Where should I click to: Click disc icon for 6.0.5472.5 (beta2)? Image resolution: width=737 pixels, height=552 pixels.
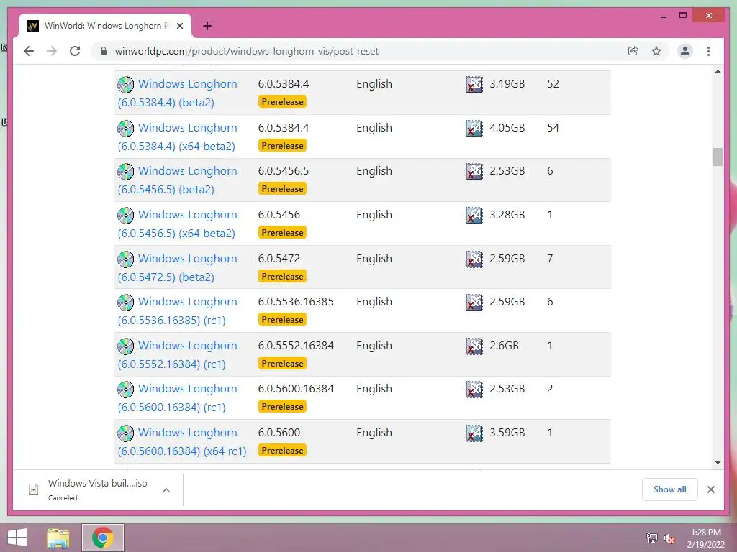coord(125,259)
